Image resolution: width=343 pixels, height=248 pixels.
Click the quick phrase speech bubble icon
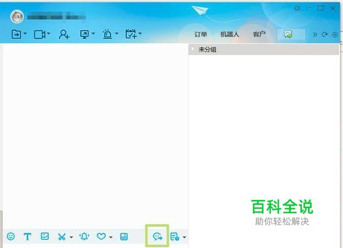point(158,236)
